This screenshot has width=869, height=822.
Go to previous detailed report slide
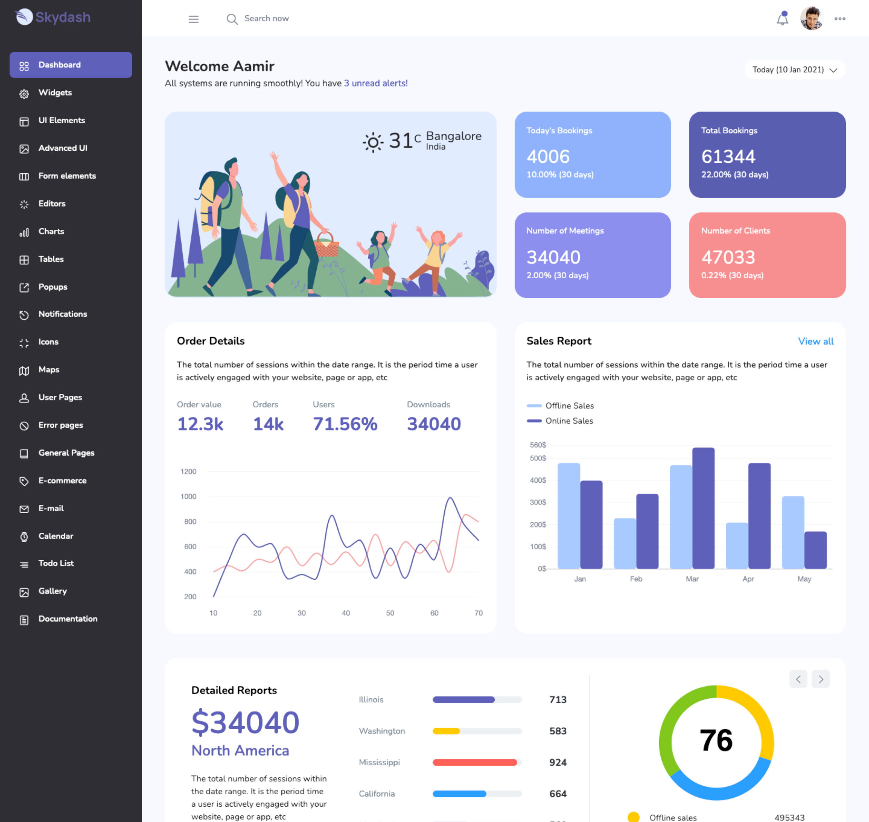(x=798, y=679)
